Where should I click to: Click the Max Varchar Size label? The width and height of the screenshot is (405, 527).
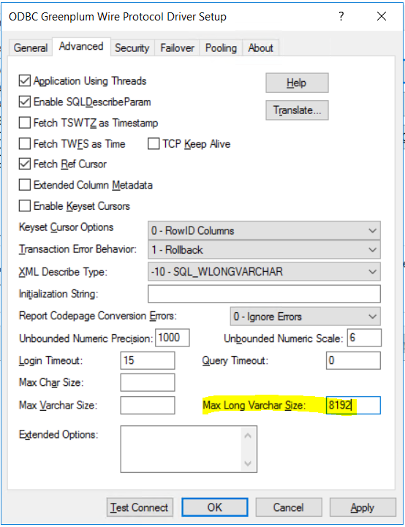click(58, 405)
